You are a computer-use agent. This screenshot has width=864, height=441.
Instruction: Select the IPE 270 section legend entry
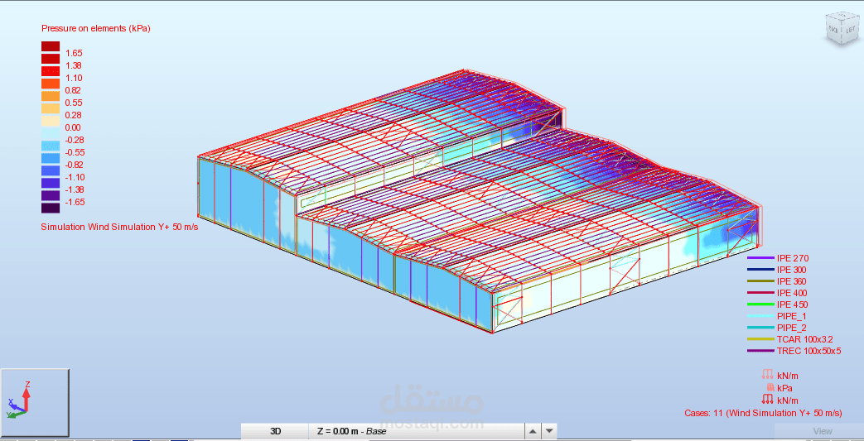tap(777, 258)
